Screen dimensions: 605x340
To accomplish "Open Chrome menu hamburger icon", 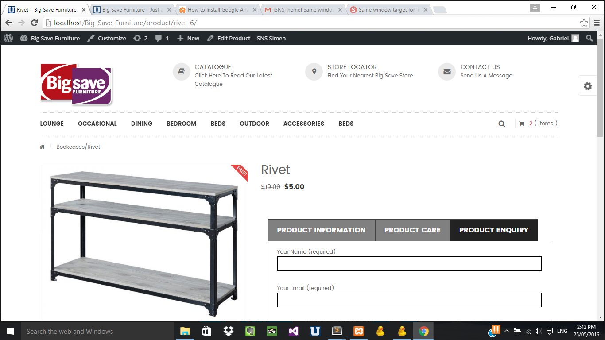I will tap(597, 23).
